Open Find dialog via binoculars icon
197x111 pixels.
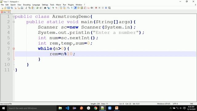point(45,8)
